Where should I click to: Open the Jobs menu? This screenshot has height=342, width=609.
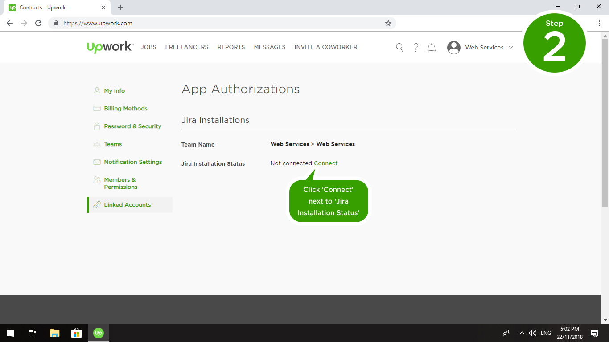[148, 47]
